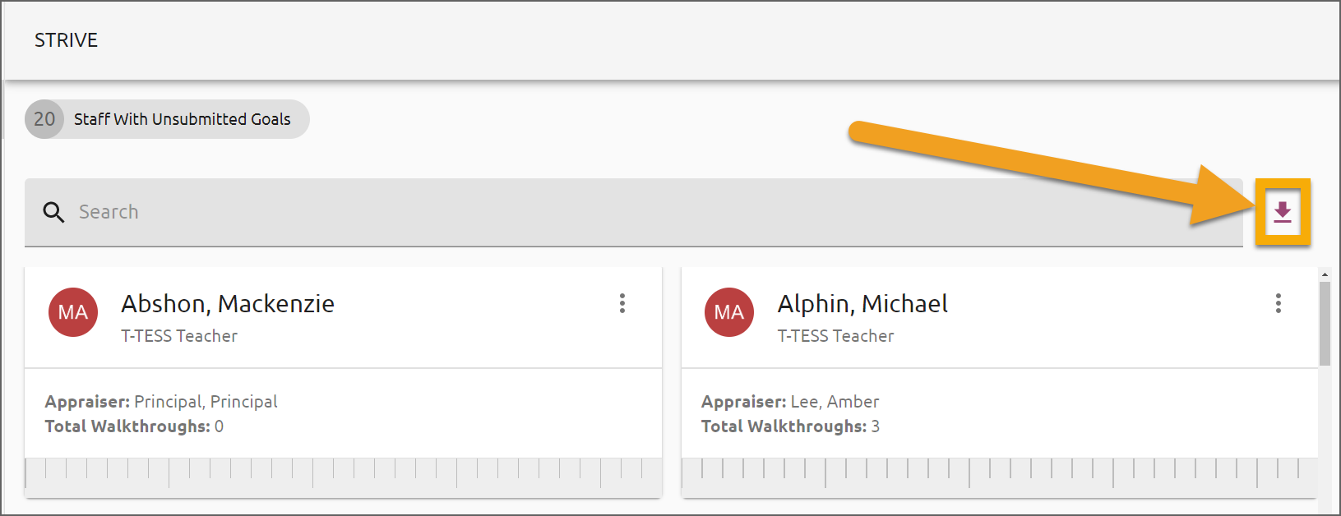The height and width of the screenshot is (516, 1341).
Task: Toggle the Staff With Unsubmitted Goals filter chip
Action: pos(167,119)
